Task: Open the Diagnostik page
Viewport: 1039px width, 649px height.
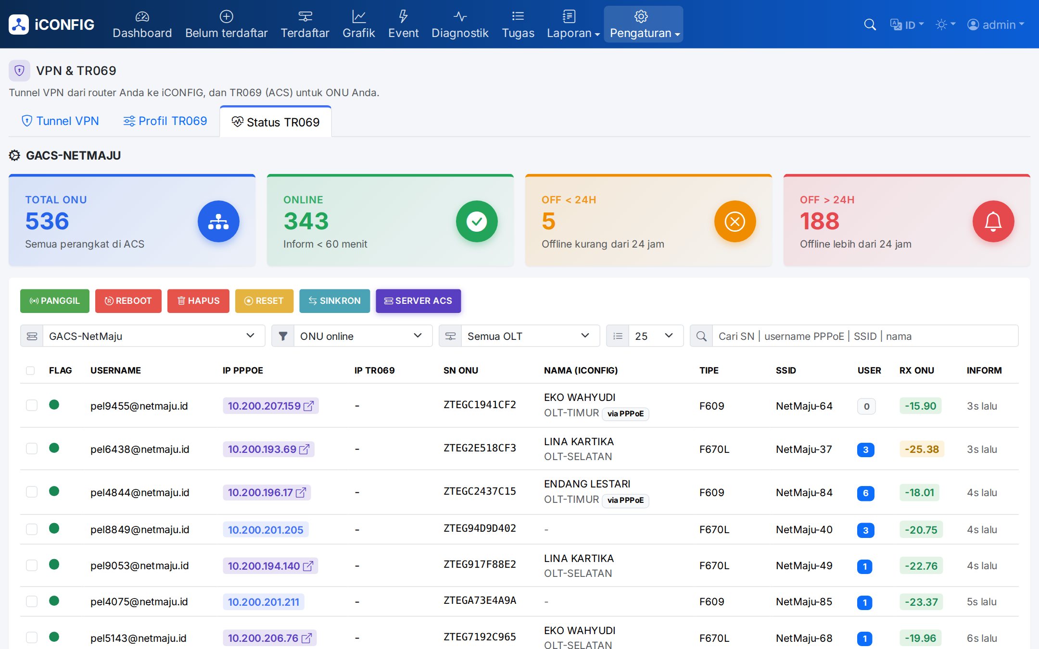Action: coord(460,25)
